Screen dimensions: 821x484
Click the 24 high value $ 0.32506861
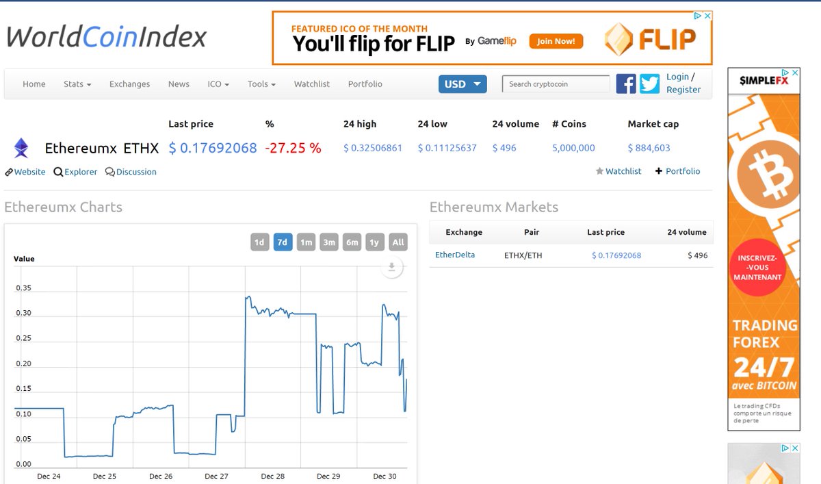pyautogui.click(x=373, y=148)
